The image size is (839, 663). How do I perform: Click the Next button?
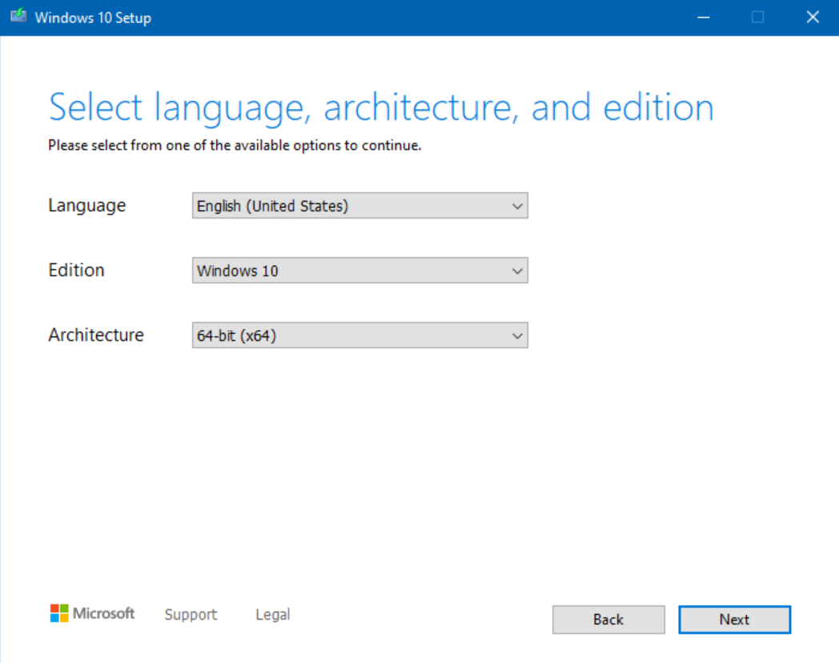click(x=734, y=619)
